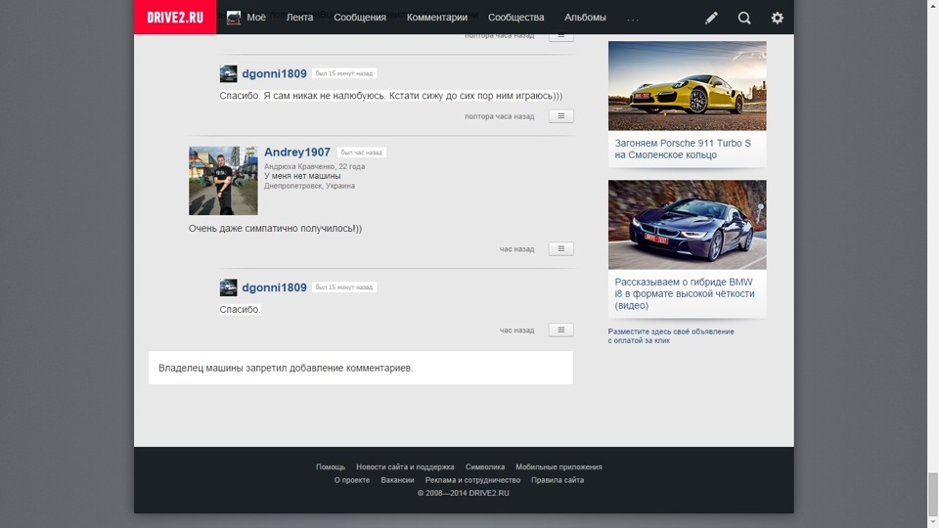Open Символика footer link
Screen dimensions: 939x528
tap(485, 467)
